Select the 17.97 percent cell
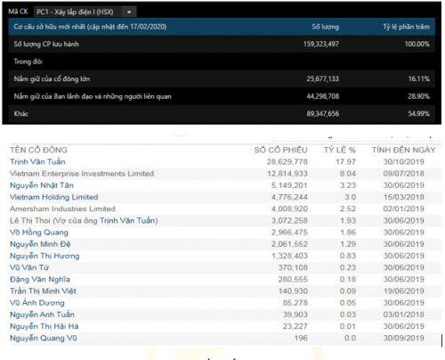 coord(345,161)
